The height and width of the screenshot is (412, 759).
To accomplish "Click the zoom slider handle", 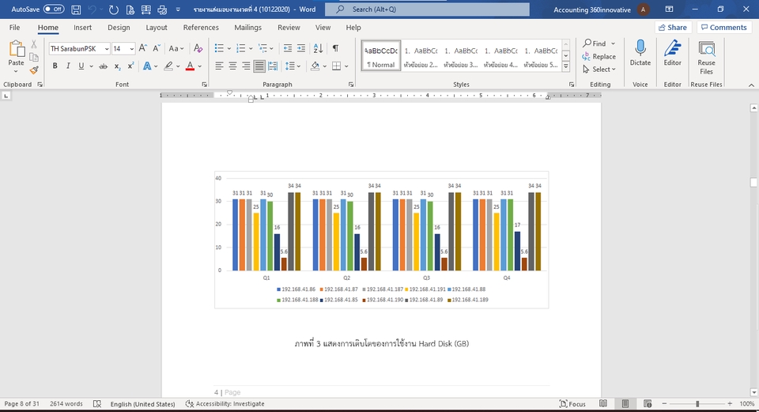I will click(x=697, y=404).
